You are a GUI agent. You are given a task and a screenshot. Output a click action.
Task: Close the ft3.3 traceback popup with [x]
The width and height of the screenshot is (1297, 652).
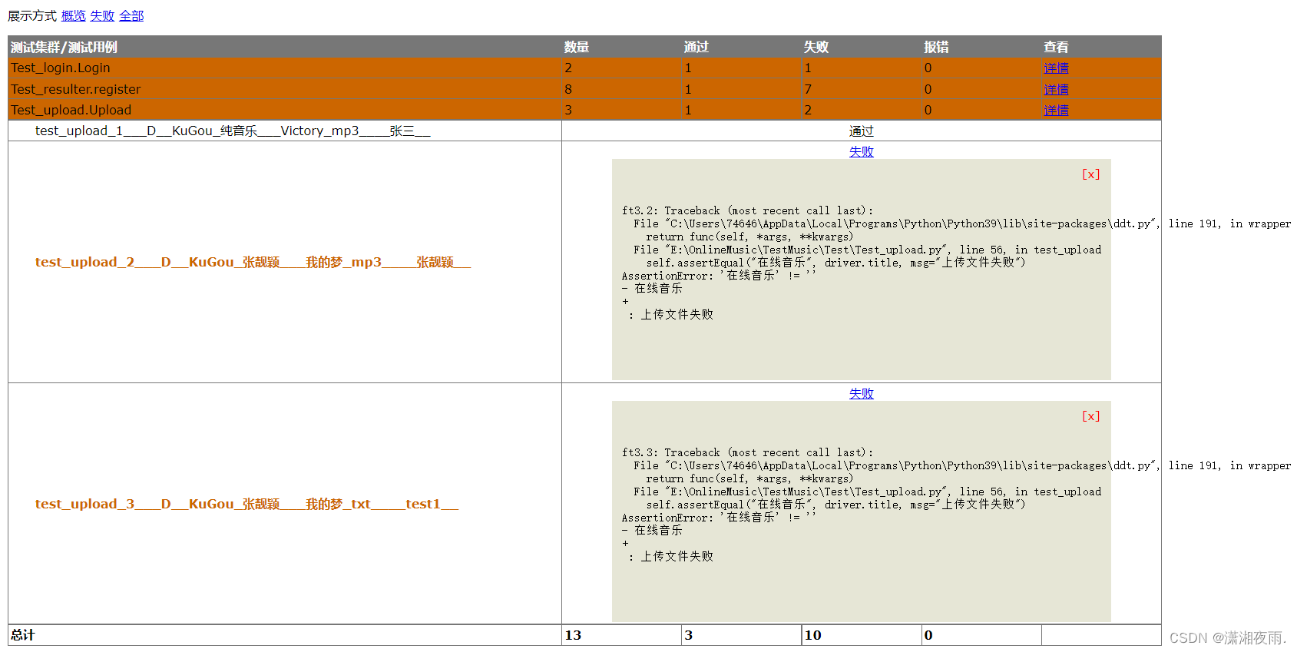tap(1090, 416)
